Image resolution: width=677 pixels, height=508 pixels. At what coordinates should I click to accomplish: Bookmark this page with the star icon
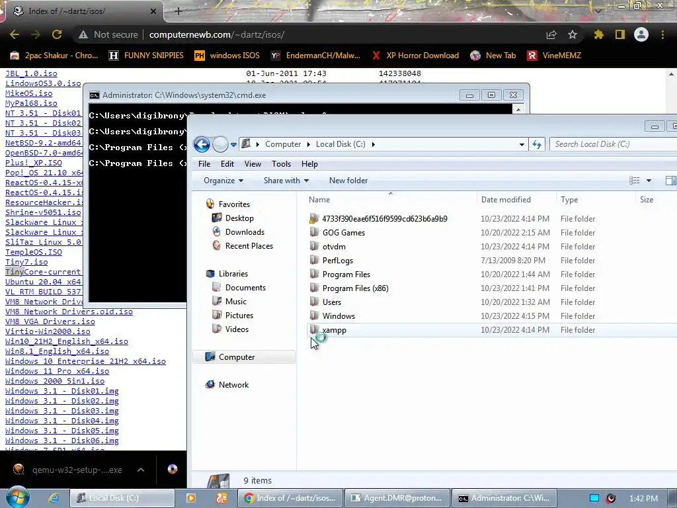(x=573, y=34)
